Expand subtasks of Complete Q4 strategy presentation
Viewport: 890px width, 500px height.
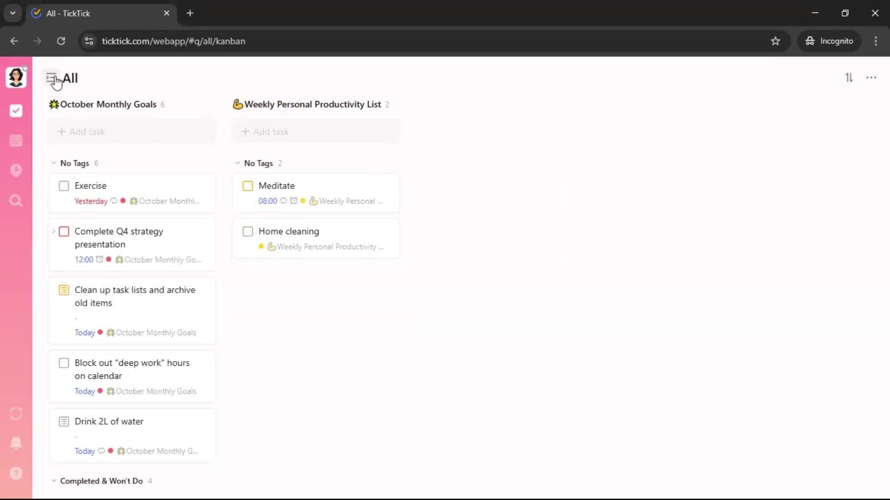click(x=54, y=231)
